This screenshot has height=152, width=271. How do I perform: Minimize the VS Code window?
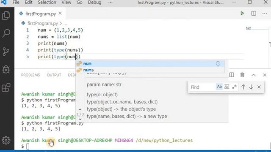pos(234,2)
